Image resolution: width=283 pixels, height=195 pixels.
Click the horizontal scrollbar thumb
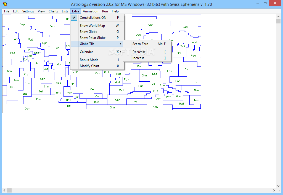click(9, 190)
